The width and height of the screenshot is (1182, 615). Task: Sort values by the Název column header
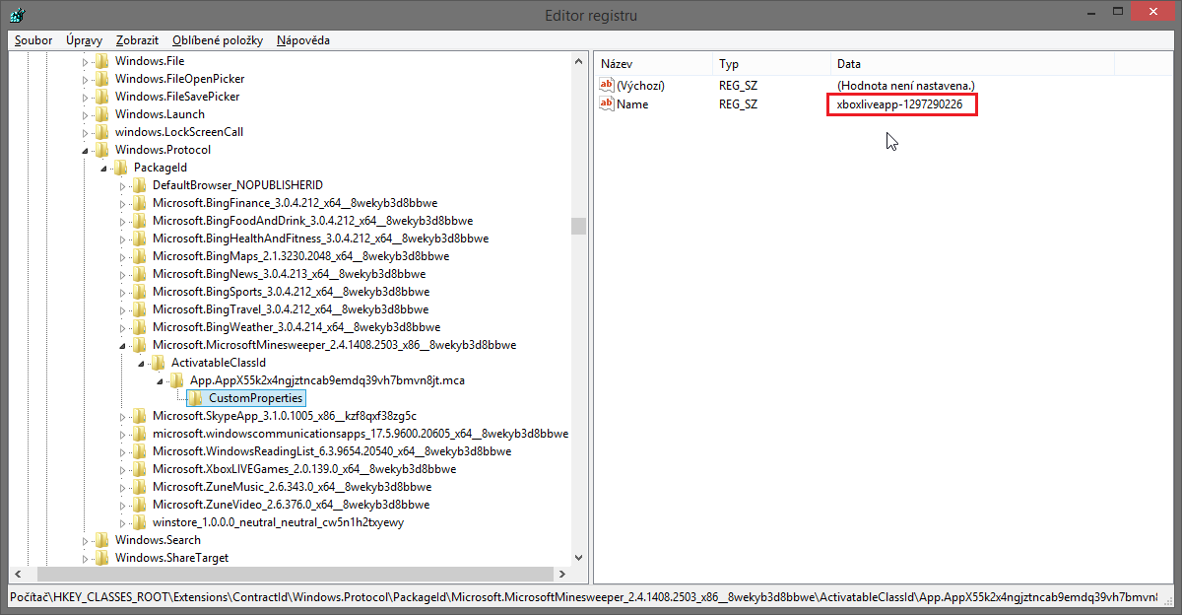point(653,64)
